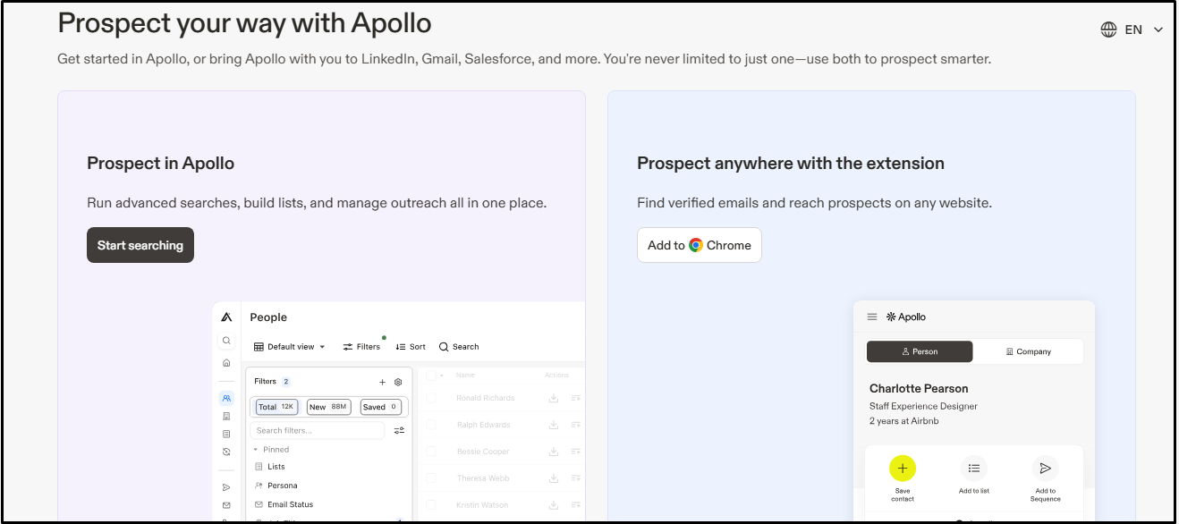The width and height of the screenshot is (1179, 524).
Task: Open the hamburger menu in extension panel
Action: (872, 317)
